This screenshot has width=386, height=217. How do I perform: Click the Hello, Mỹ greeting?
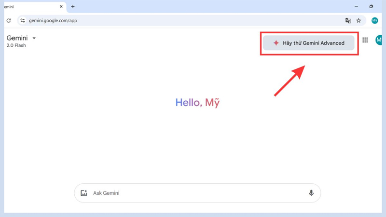(197, 103)
